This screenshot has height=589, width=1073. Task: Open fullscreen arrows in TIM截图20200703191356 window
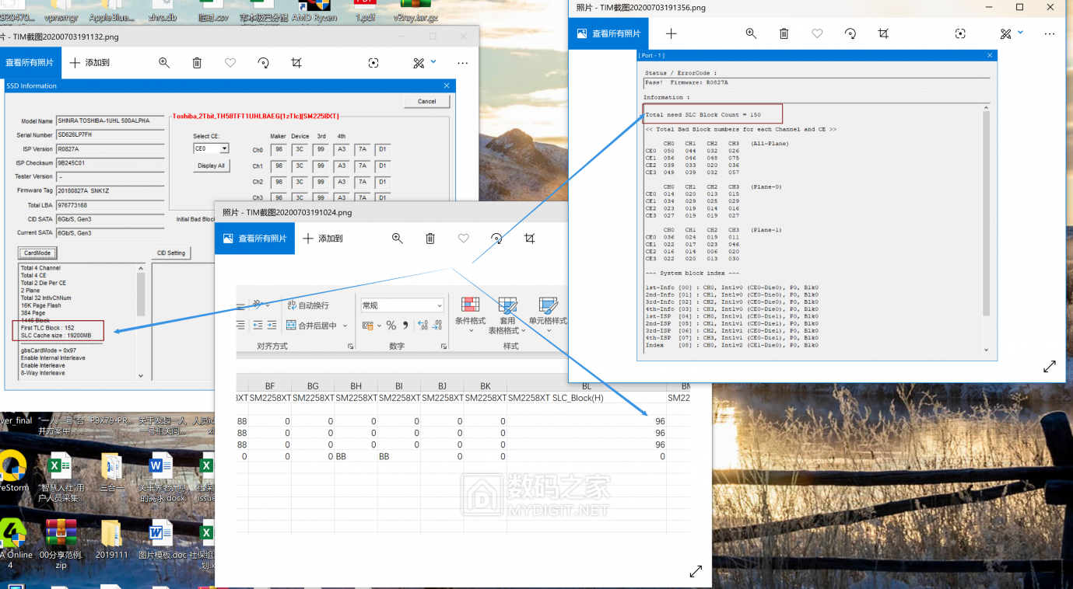(1049, 366)
